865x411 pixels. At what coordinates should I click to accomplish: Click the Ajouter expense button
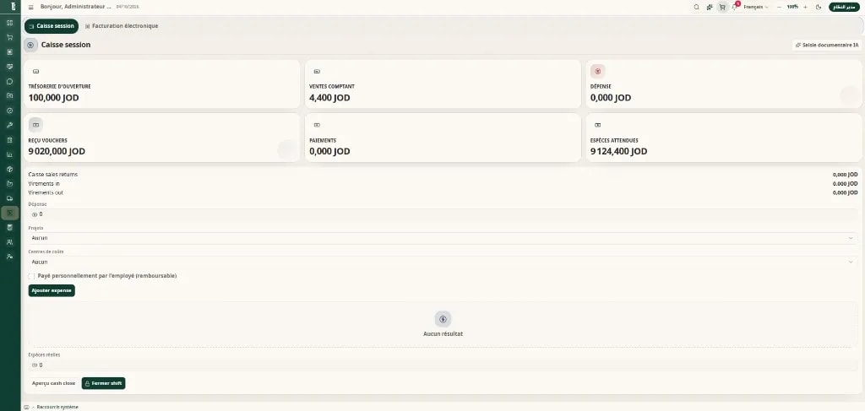coord(52,290)
